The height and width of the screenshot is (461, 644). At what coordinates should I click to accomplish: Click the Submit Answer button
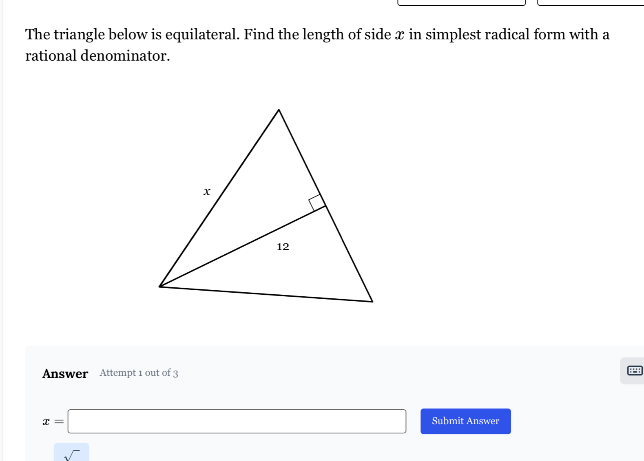(x=465, y=421)
